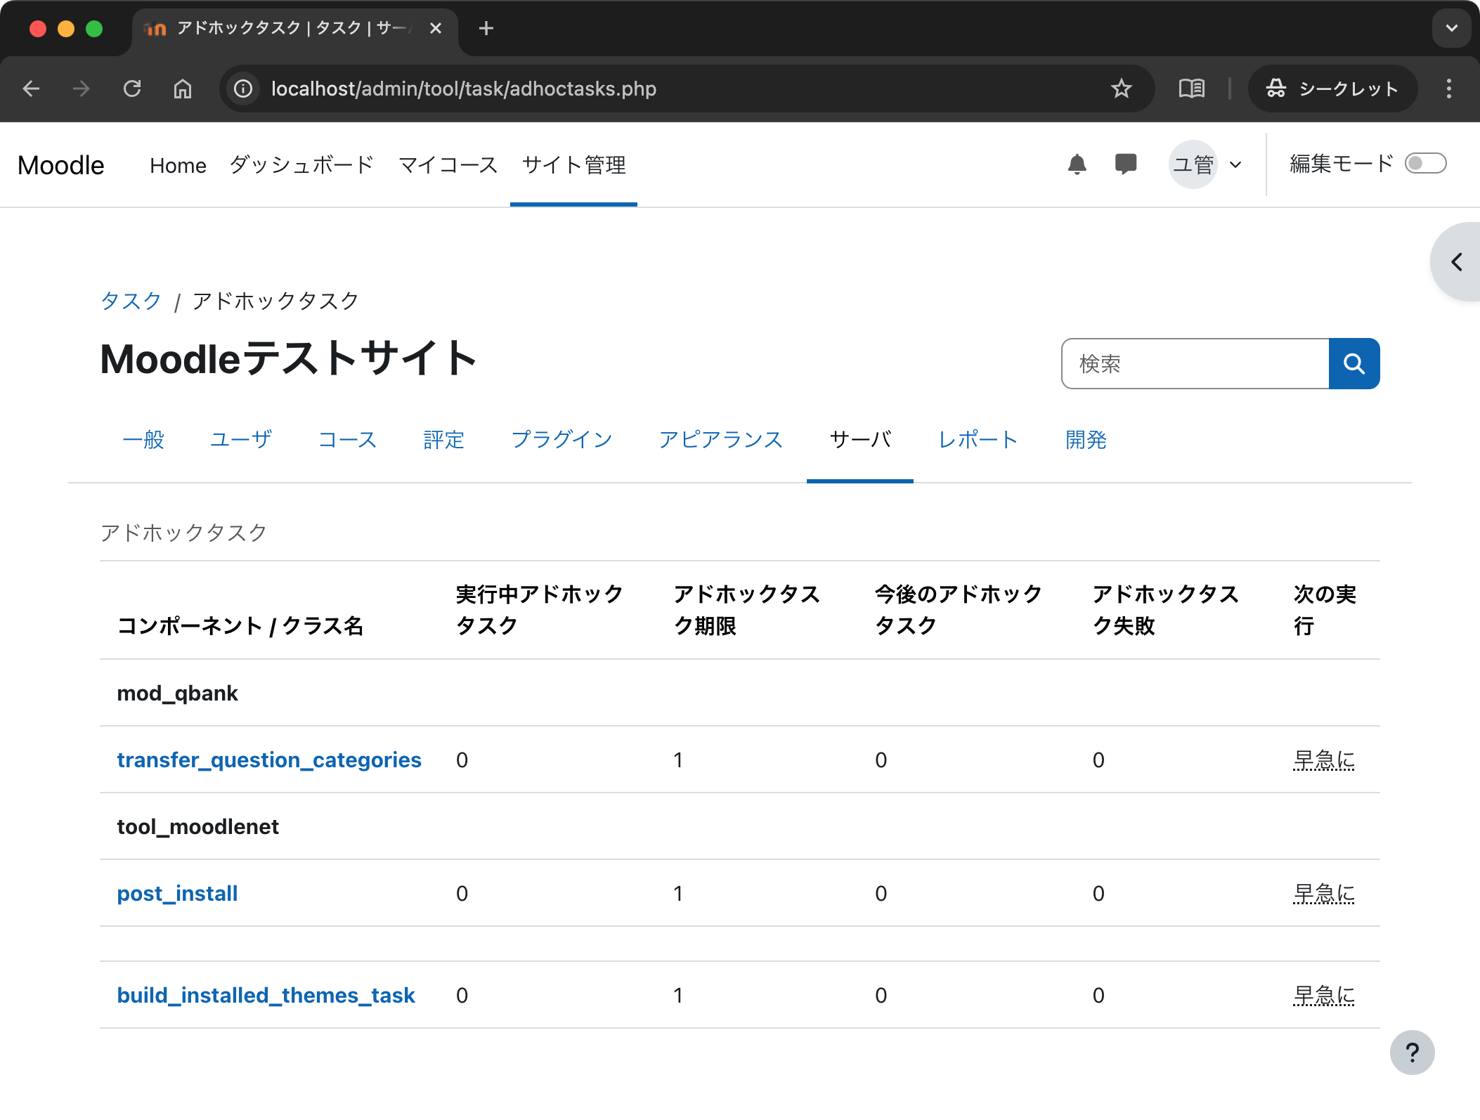Viewport: 1480px width, 1120px height.
Task: Open the browser tab search dropdown
Action: point(1451,28)
